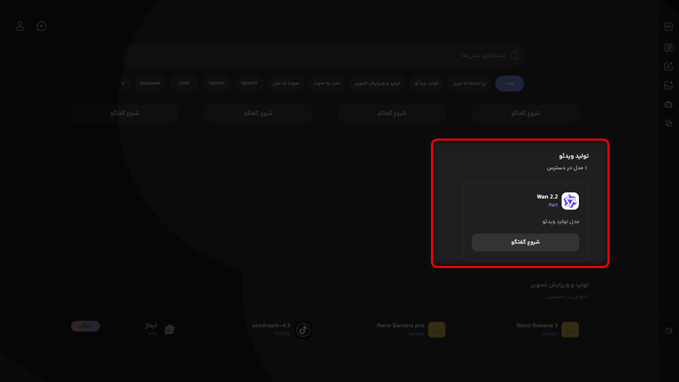Open the ایماژ model name
679x382 pixels.
click(151, 325)
